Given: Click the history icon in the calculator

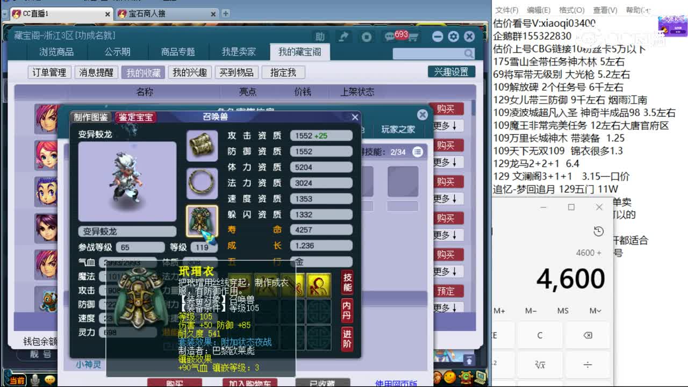Looking at the screenshot, I should pos(597,232).
